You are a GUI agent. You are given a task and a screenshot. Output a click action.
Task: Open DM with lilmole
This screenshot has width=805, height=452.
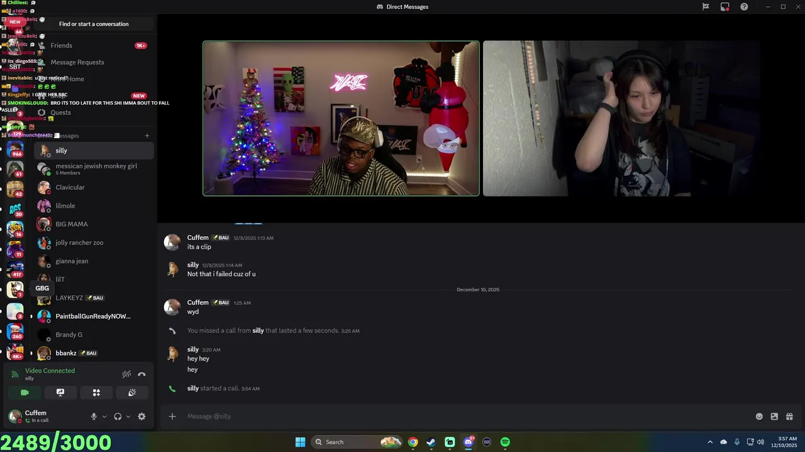point(93,206)
